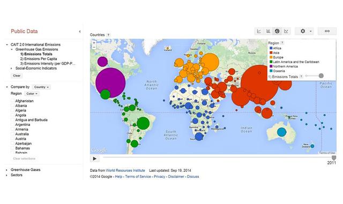Open the gear settings menu

click(x=303, y=31)
